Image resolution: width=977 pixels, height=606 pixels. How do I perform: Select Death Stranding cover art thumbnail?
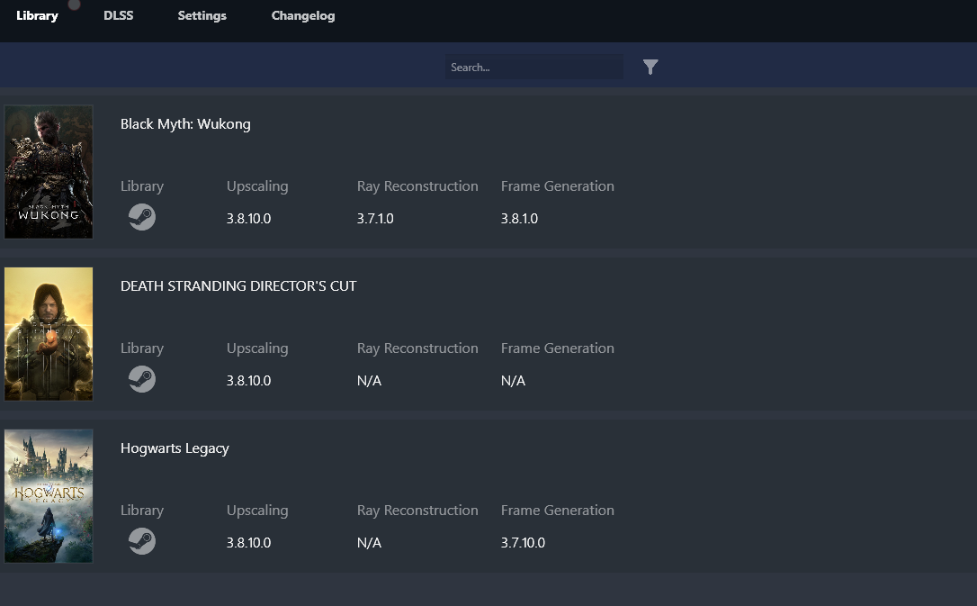pos(49,333)
